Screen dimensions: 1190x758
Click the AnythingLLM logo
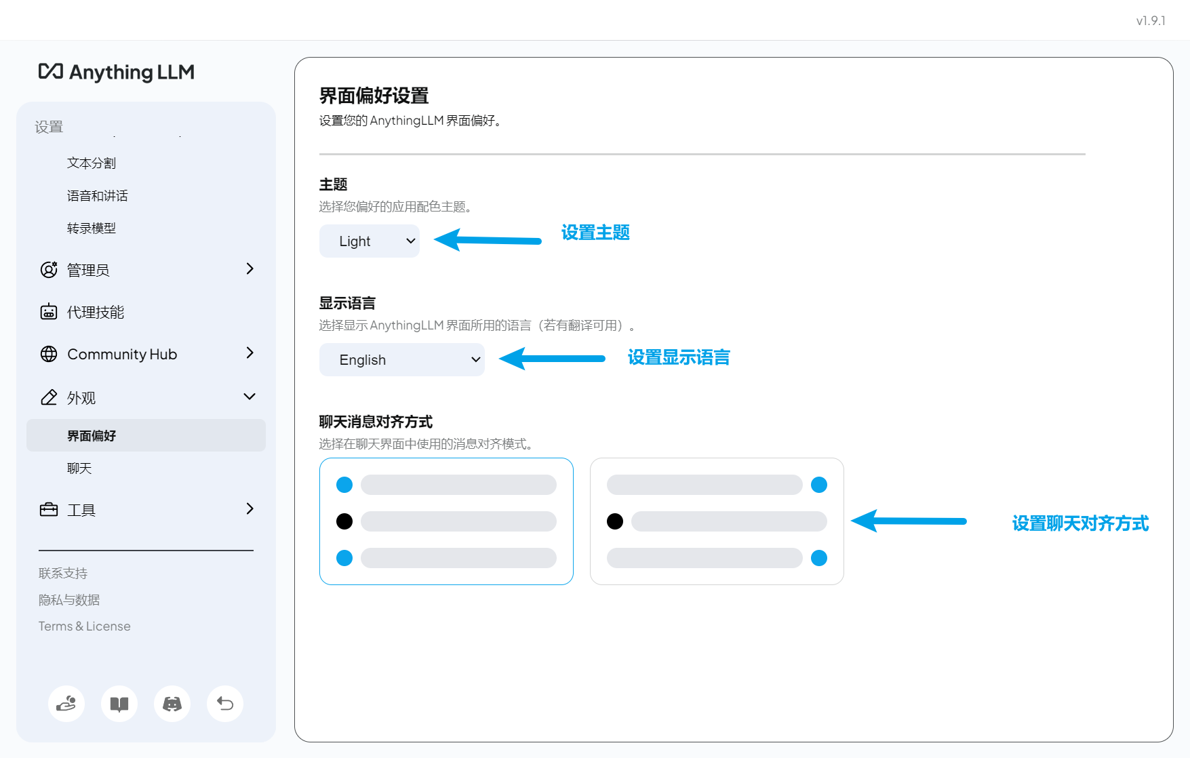(x=117, y=72)
